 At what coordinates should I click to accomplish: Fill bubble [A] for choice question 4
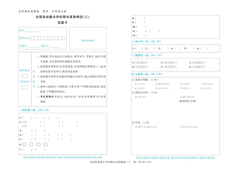(x=137, y=67)
